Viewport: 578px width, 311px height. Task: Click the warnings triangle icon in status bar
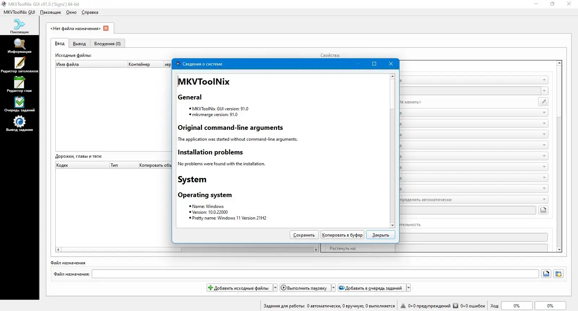[x=403, y=306]
